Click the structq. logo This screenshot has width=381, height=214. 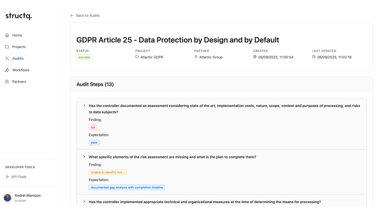18,16
